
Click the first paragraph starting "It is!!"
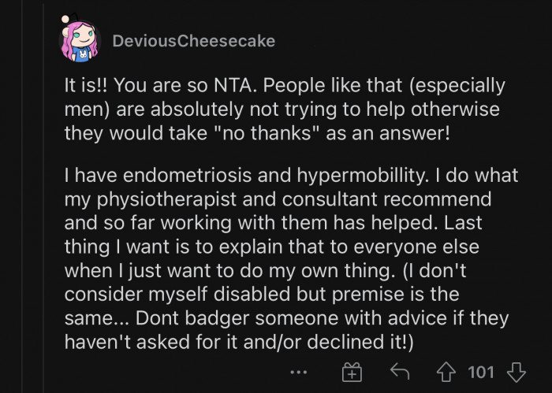point(284,109)
